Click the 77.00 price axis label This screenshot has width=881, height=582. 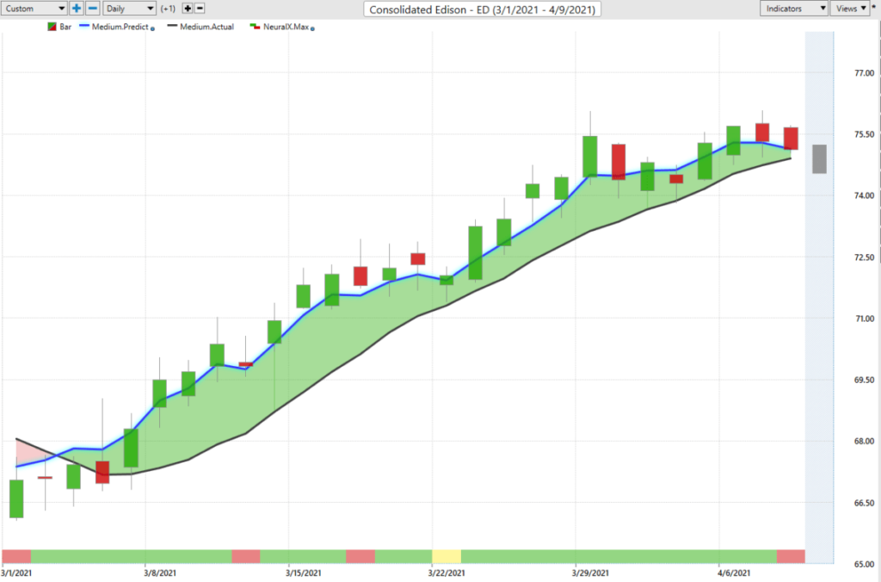pos(864,73)
